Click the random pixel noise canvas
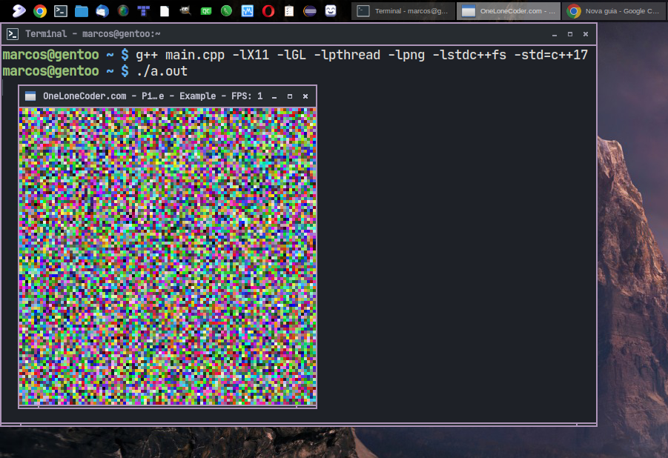The width and height of the screenshot is (668, 458). pyautogui.click(x=168, y=256)
